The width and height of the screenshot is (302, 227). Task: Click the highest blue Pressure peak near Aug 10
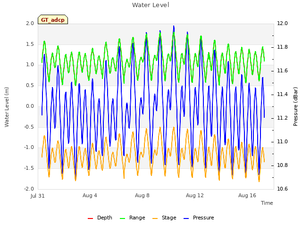pos(174,26)
